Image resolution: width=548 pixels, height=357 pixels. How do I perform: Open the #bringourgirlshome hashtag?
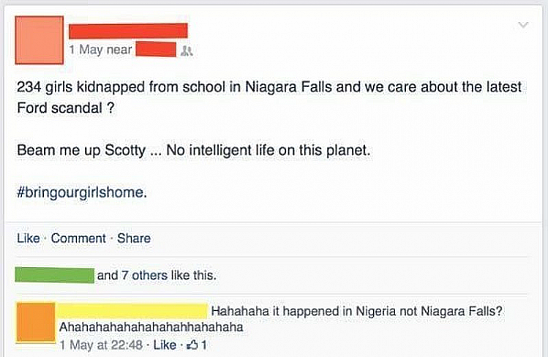coord(81,193)
